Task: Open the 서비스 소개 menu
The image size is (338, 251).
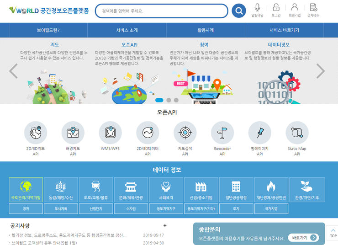Action: (127, 30)
